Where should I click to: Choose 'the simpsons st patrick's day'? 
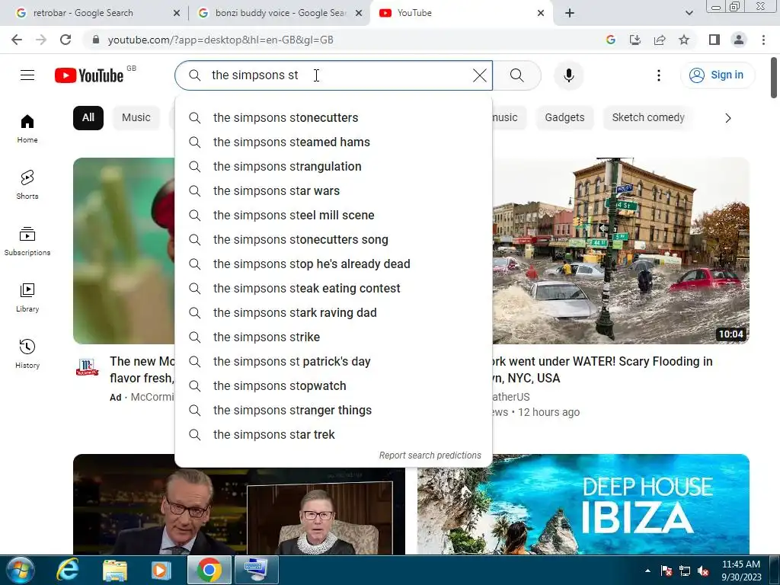334,362
